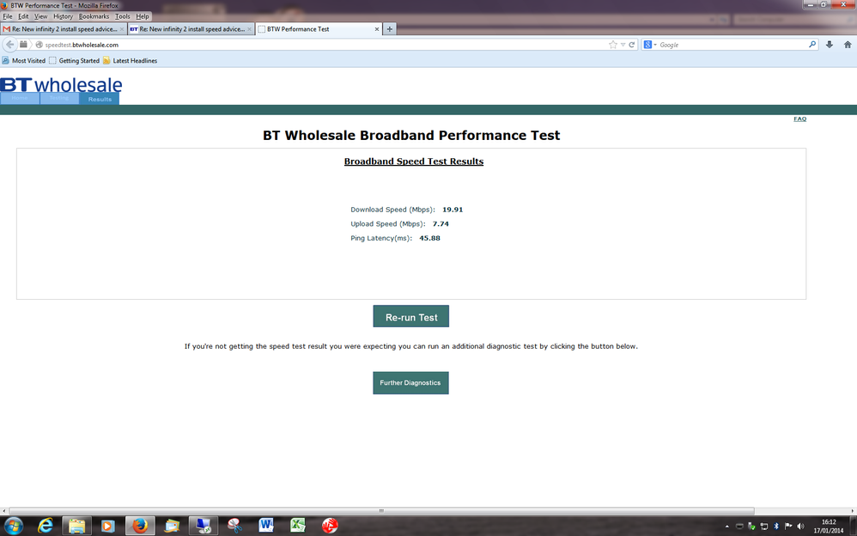This screenshot has width=857, height=536.
Task: Click the horizontal scrollbar thumb
Action: (x=381, y=511)
